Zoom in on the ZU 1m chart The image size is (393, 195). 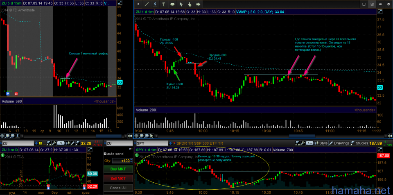click(x=142, y=136)
